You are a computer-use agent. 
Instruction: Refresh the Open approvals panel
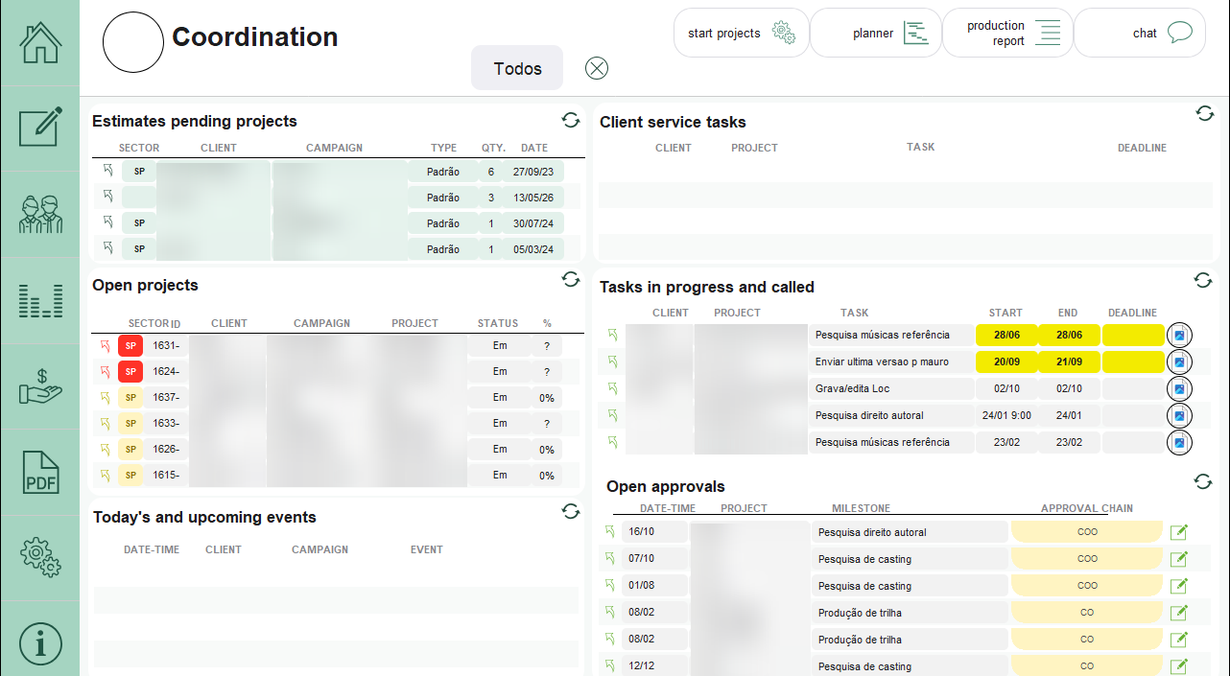1203,481
